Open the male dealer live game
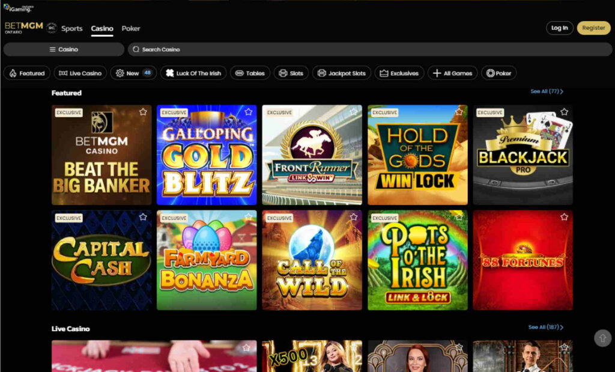 pos(523,356)
